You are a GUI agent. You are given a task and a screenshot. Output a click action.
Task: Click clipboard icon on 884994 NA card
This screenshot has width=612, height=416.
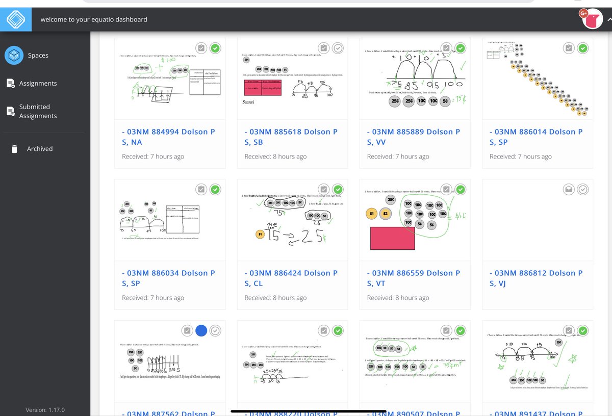[201, 48]
